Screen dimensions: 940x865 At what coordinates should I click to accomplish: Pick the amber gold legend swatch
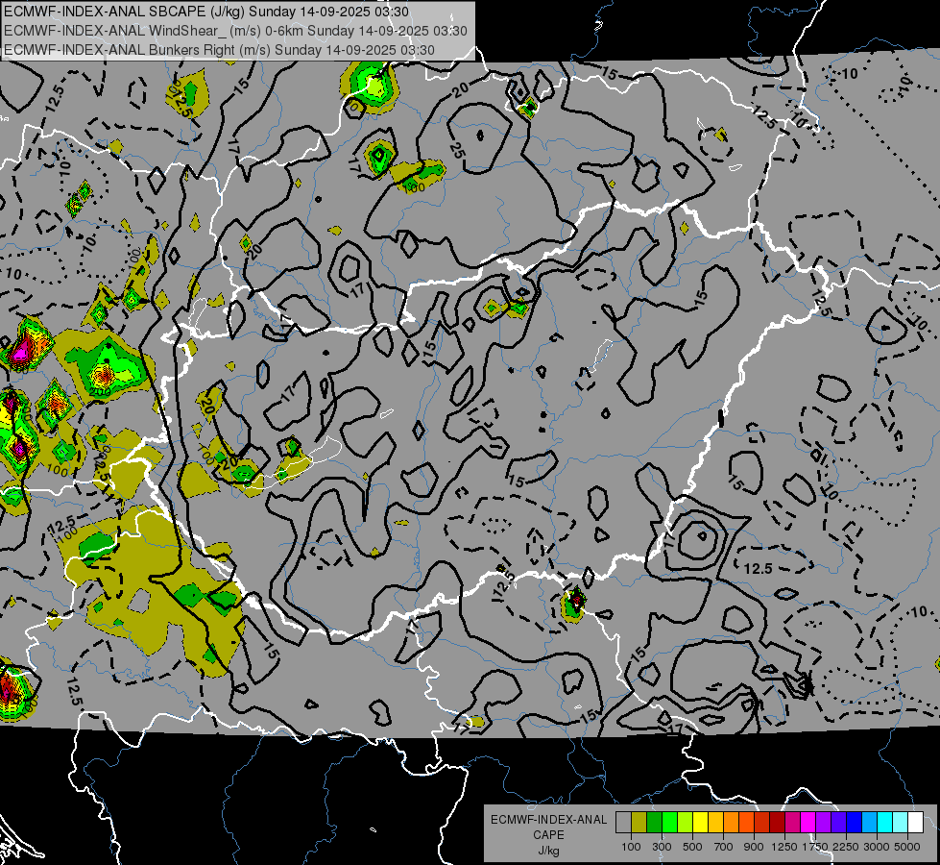click(715, 823)
